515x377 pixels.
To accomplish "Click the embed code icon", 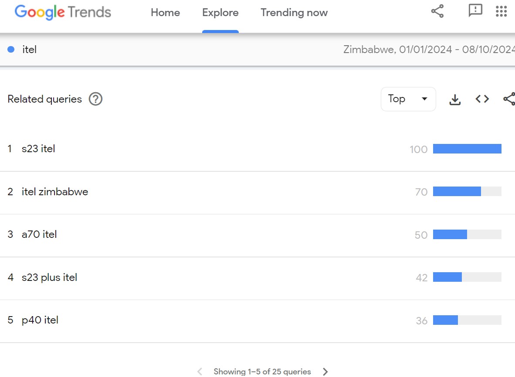I will (x=482, y=99).
